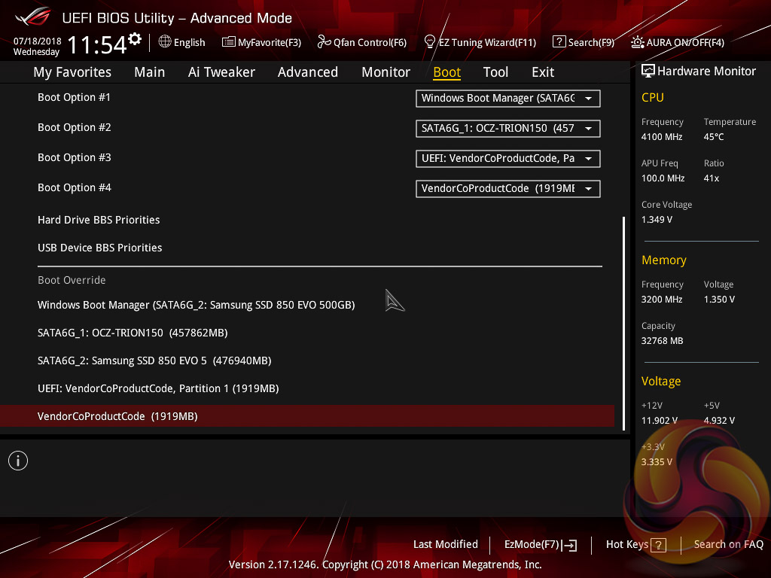Open time settings gear icon
771x578 pixels.
[x=135, y=38]
